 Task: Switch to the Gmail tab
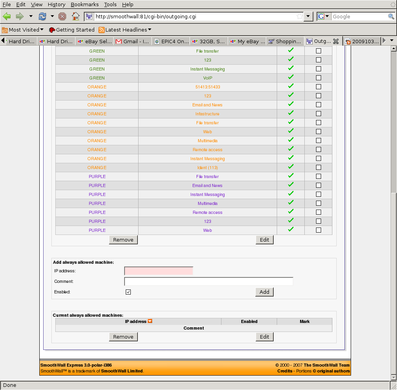pos(132,41)
